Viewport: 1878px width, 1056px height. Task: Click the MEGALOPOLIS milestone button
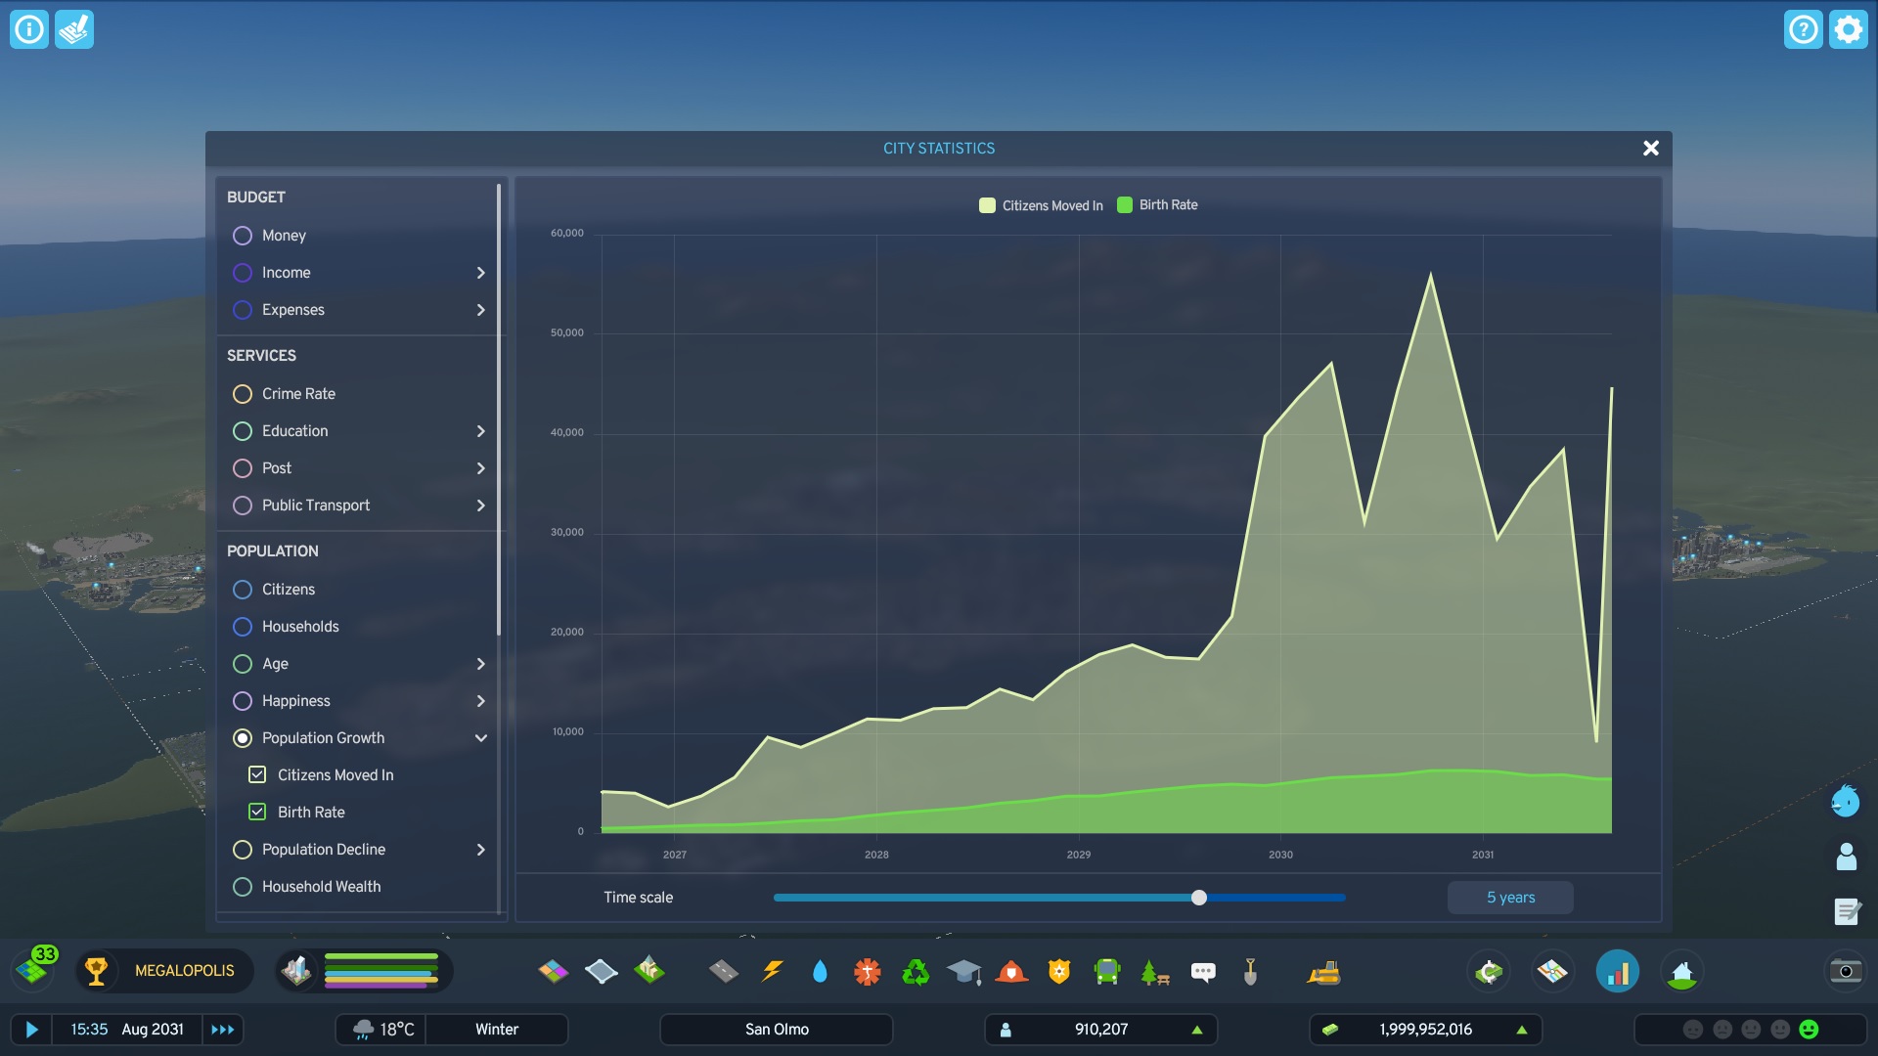pos(184,971)
